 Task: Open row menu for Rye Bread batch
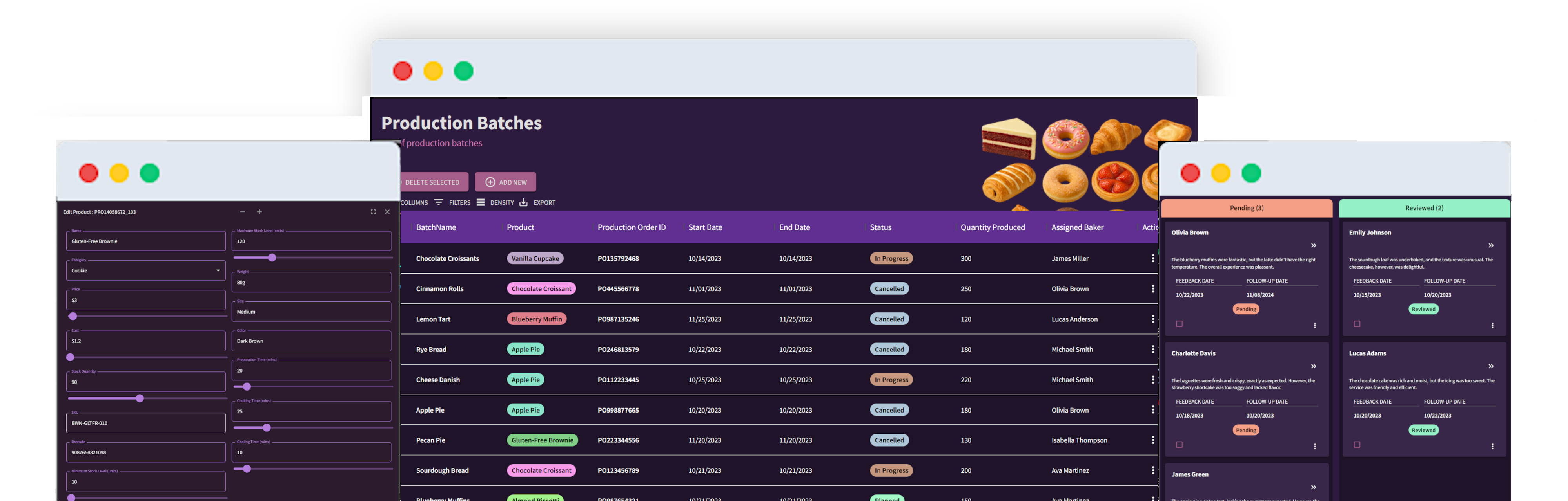coord(1153,350)
